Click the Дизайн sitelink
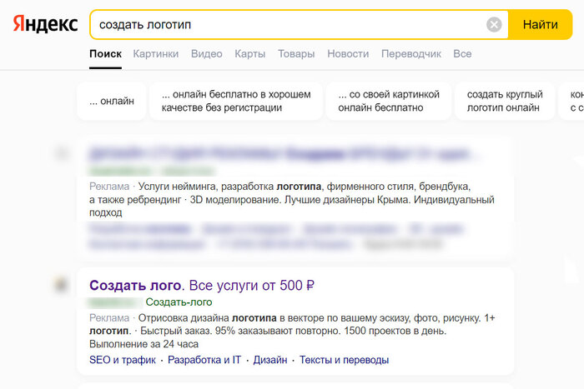 pyautogui.click(x=270, y=361)
